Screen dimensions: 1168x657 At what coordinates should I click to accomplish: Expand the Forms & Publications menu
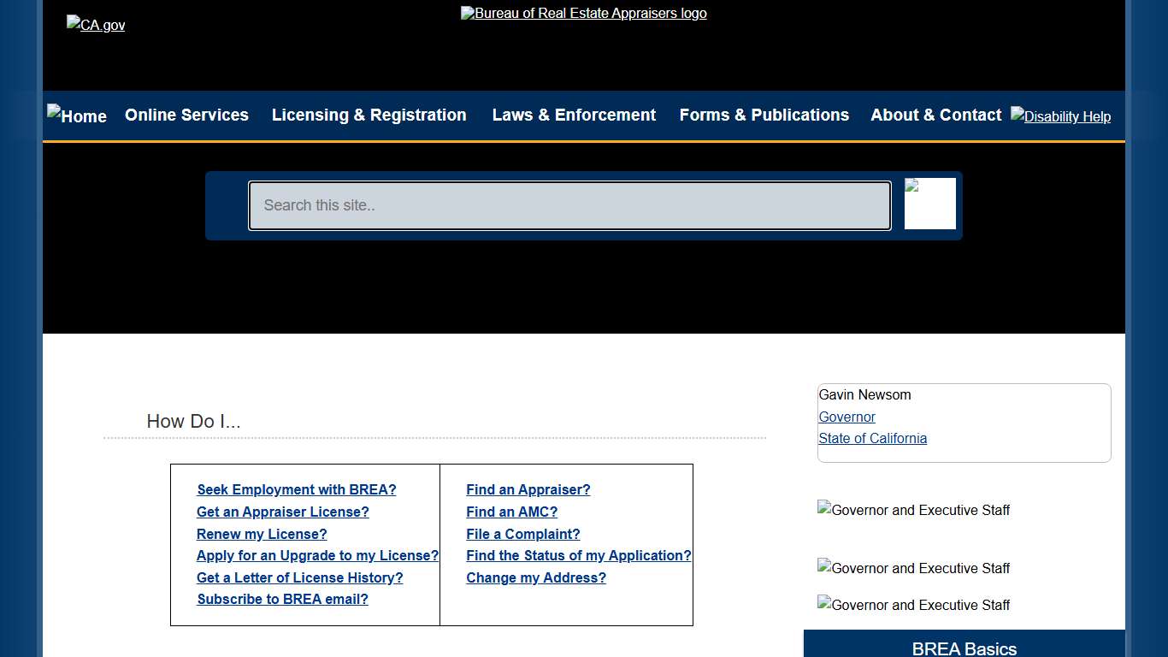pos(764,115)
